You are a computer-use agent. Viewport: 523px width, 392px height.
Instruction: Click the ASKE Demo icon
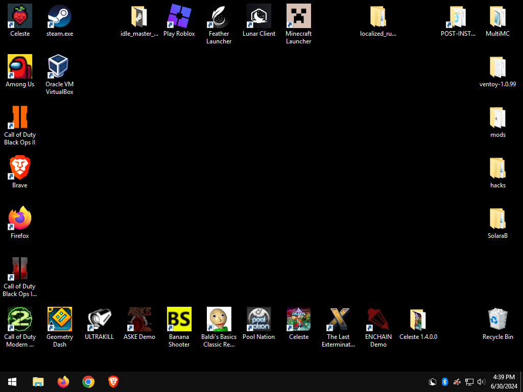click(x=139, y=319)
